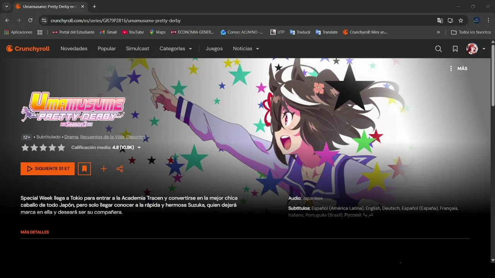Image resolution: width=495 pixels, height=278 pixels.
Task: Open the YouTube bookmark
Action: click(x=133, y=32)
